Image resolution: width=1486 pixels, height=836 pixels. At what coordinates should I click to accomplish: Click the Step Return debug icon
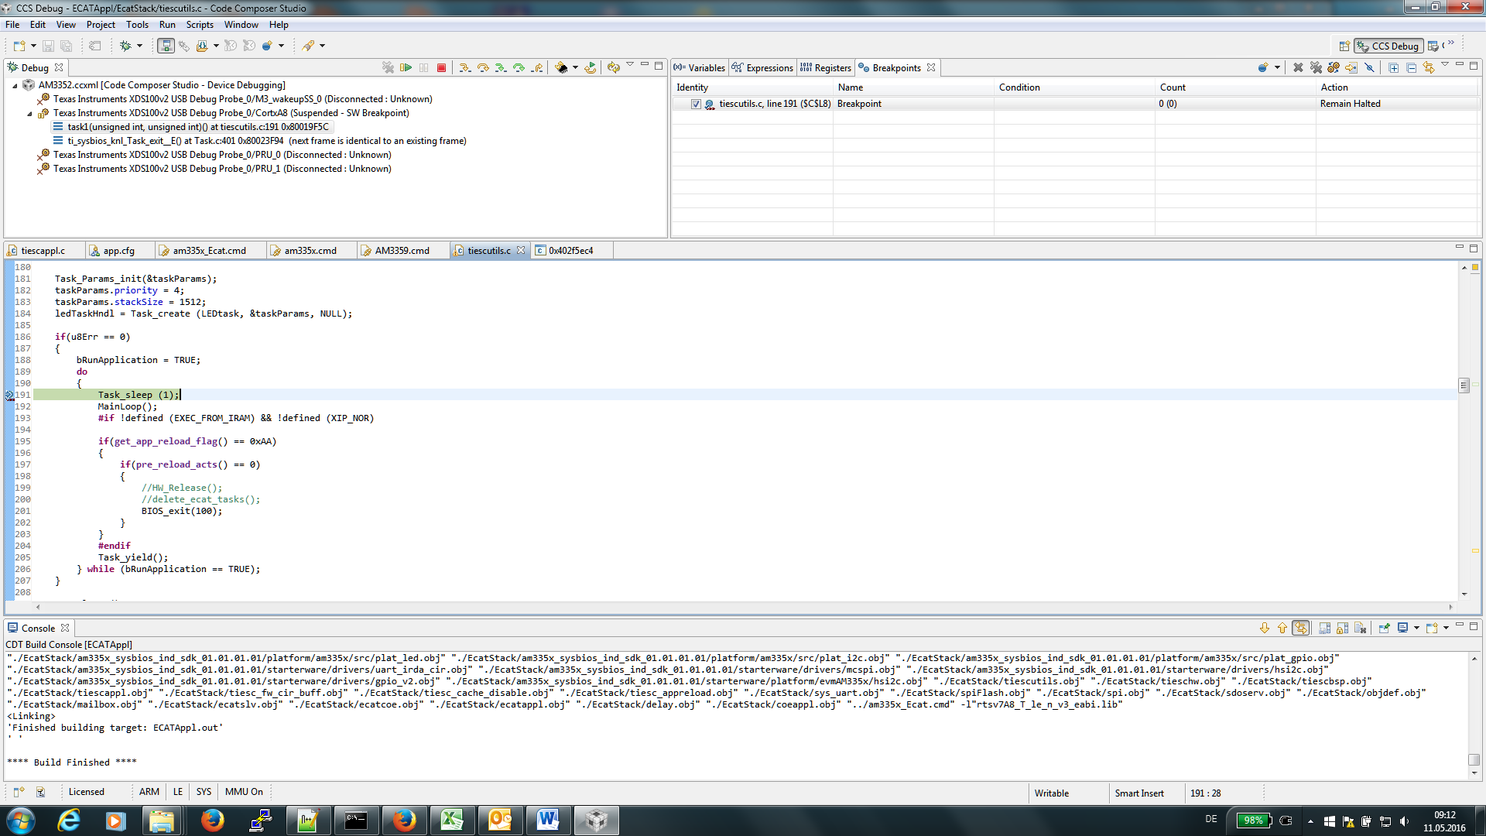537,68
